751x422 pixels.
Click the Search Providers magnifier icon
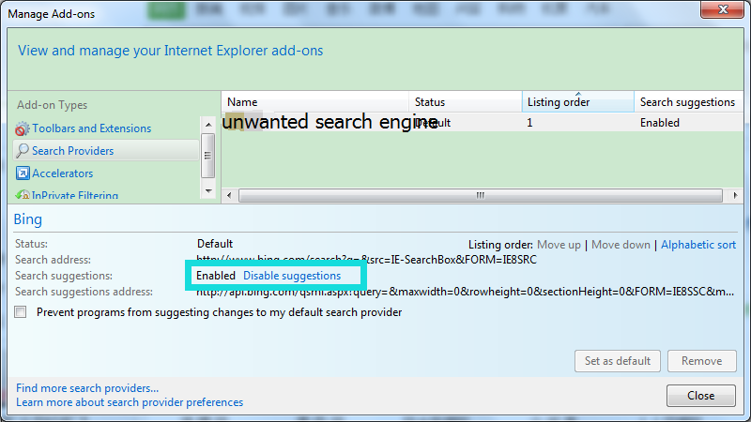(x=22, y=151)
